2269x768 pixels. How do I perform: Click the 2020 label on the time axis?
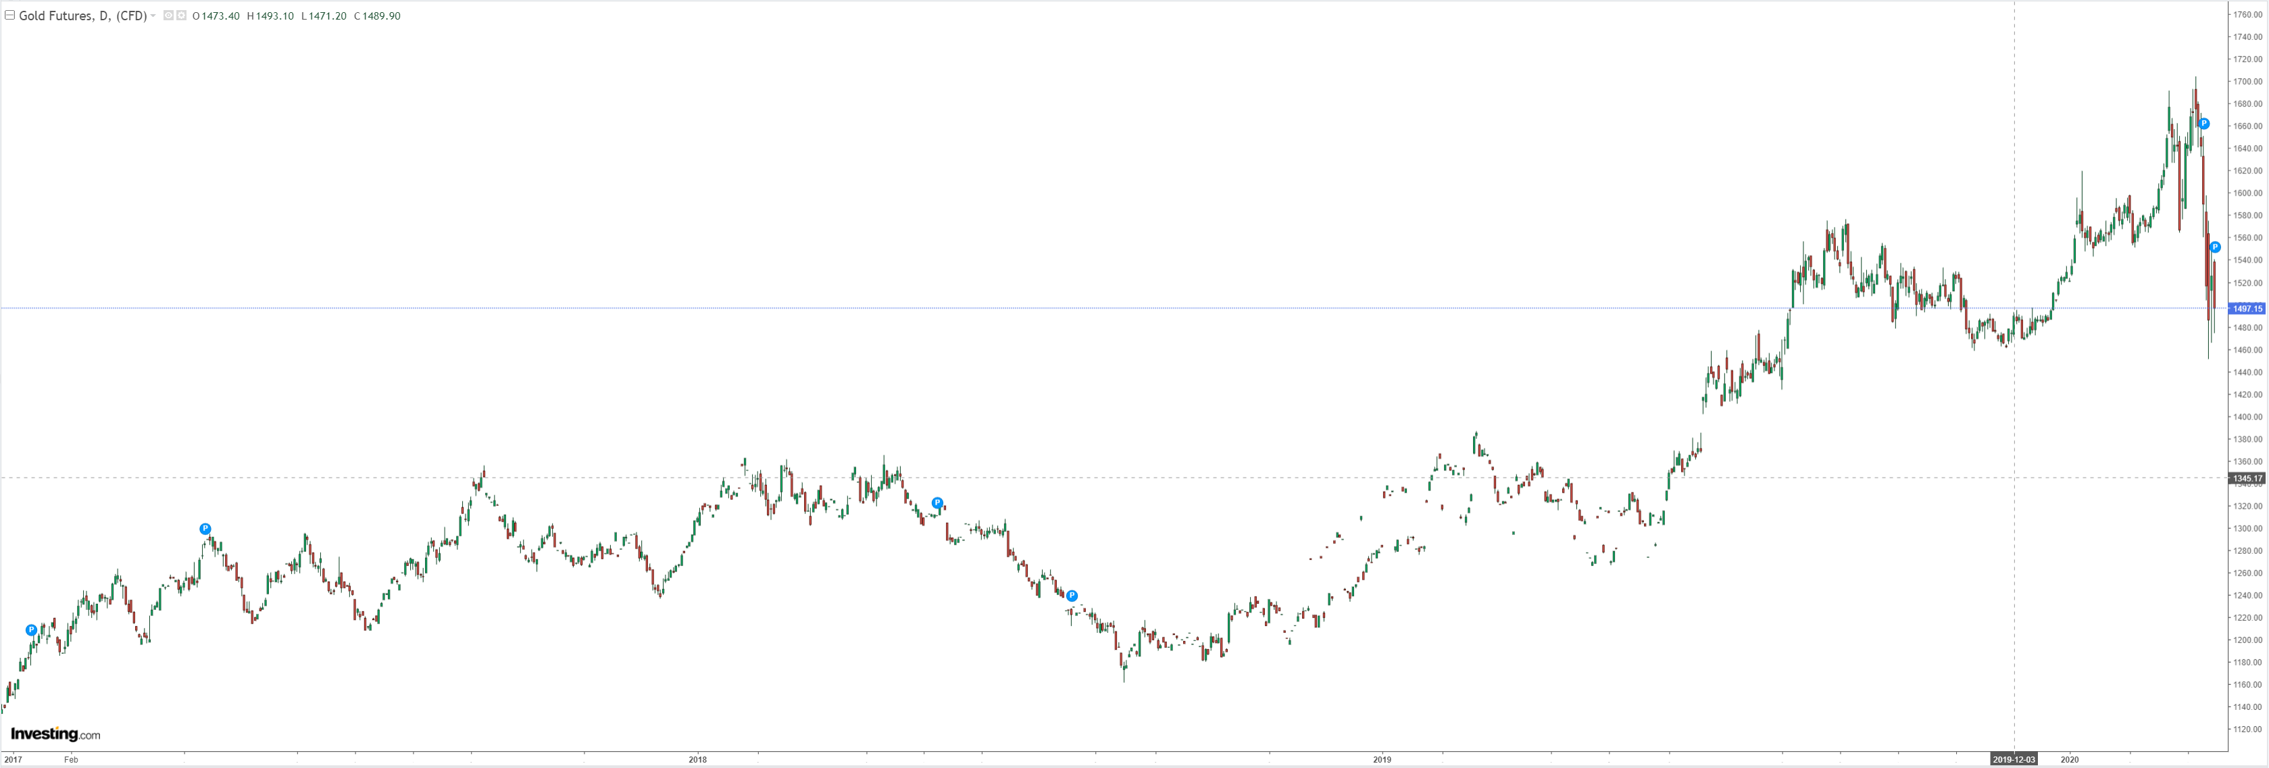click(x=2070, y=759)
